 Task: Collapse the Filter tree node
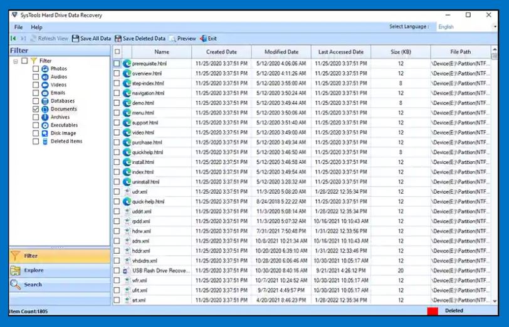coord(16,61)
